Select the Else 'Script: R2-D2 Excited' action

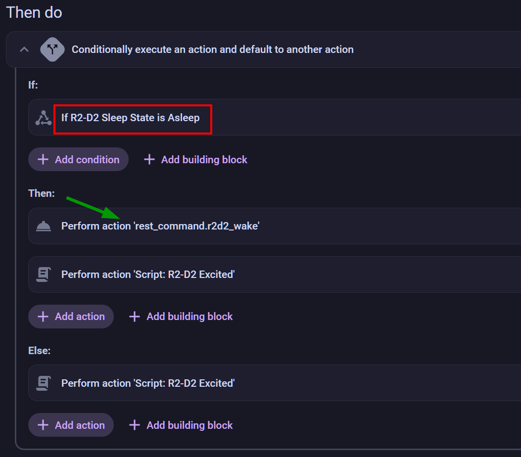point(147,383)
